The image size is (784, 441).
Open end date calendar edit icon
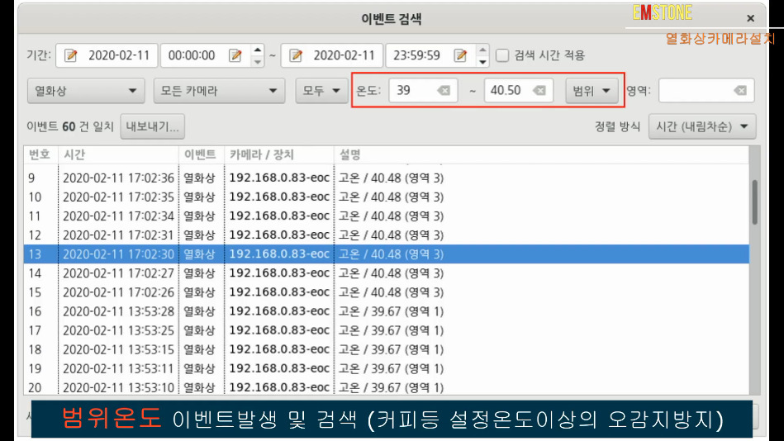pos(296,55)
